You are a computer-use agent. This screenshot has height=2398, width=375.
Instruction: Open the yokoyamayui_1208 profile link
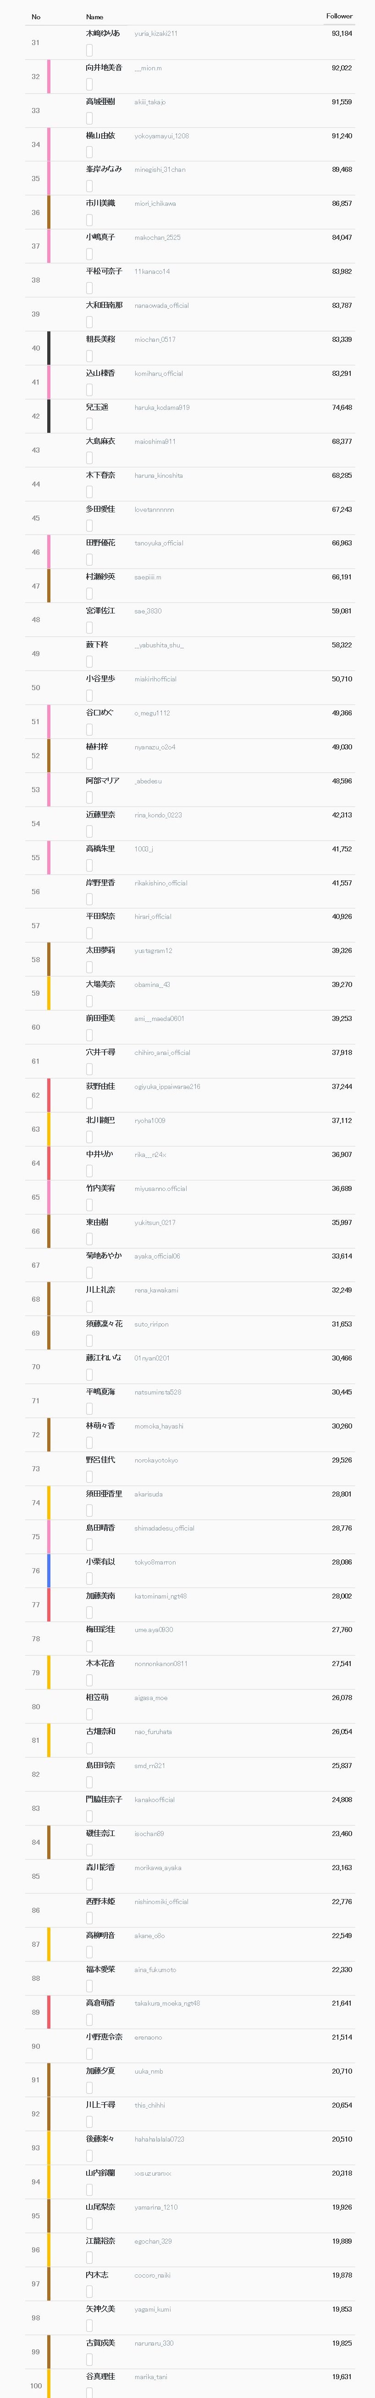[161, 136]
